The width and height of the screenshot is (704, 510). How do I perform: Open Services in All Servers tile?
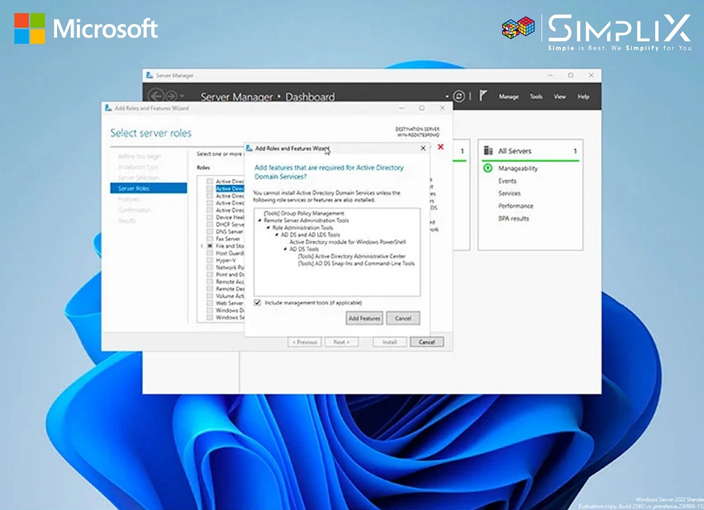tap(509, 194)
